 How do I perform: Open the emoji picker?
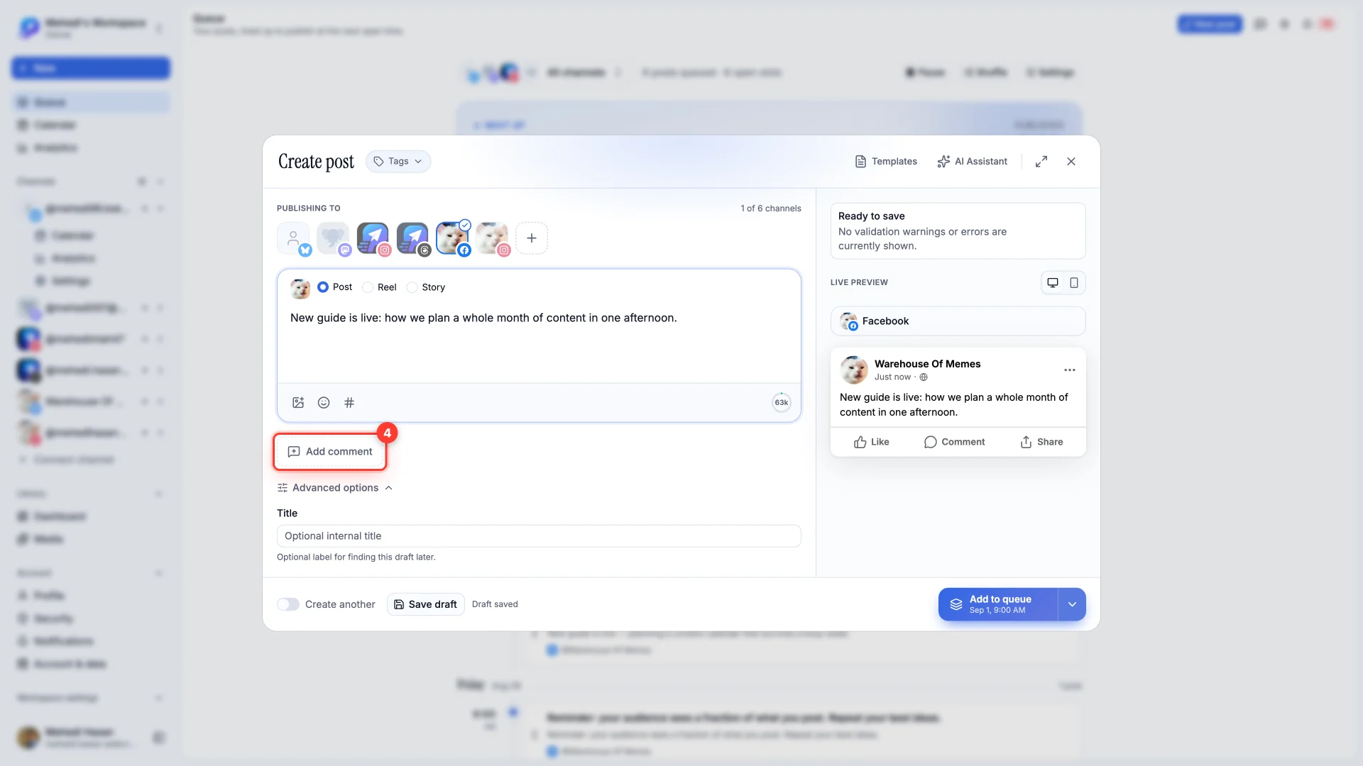[324, 403]
